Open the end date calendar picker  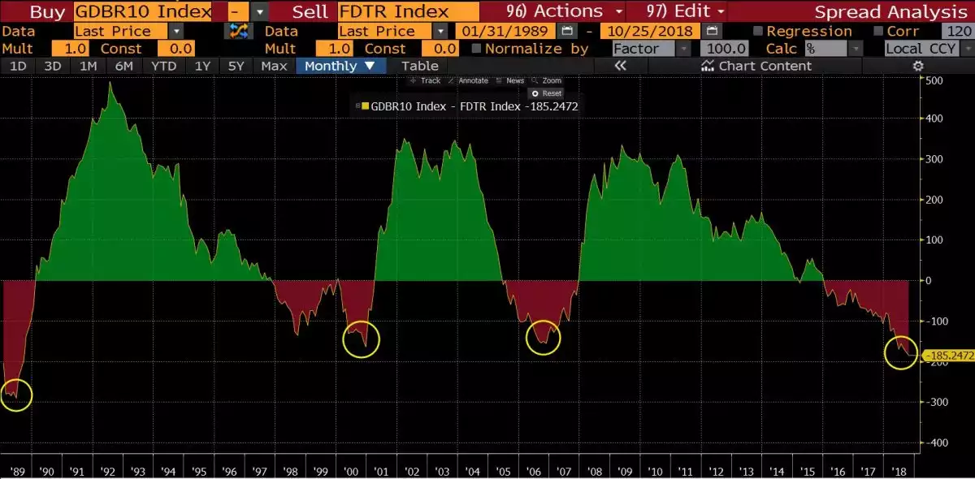[712, 31]
